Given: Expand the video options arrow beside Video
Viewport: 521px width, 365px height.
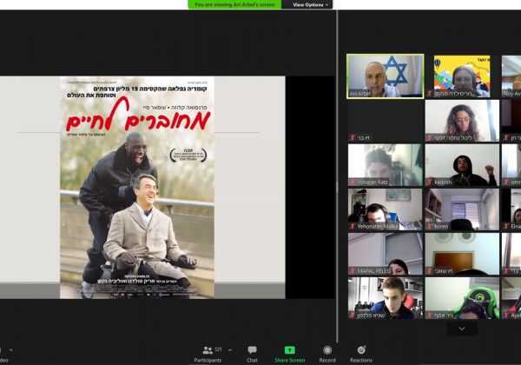Looking at the screenshot, I should coord(11,350).
